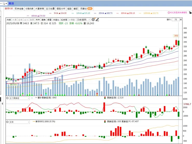192x144 pixels.
Task: Click the pink notice text next to the padlock
Action: (179, 12)
